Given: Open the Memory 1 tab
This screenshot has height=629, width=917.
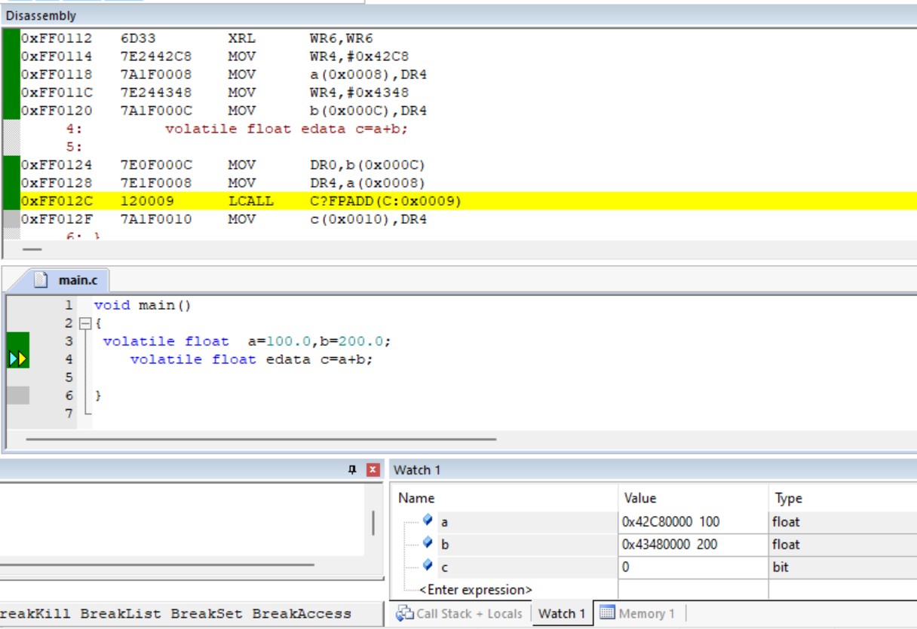Looking at the screenshot, I should pyautogui.click(x=637, y=613).
